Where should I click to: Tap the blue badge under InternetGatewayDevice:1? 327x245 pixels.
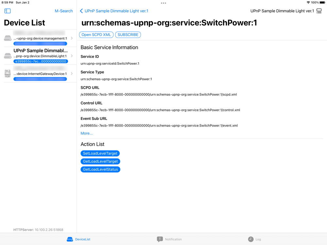click(x=40, y=79)
